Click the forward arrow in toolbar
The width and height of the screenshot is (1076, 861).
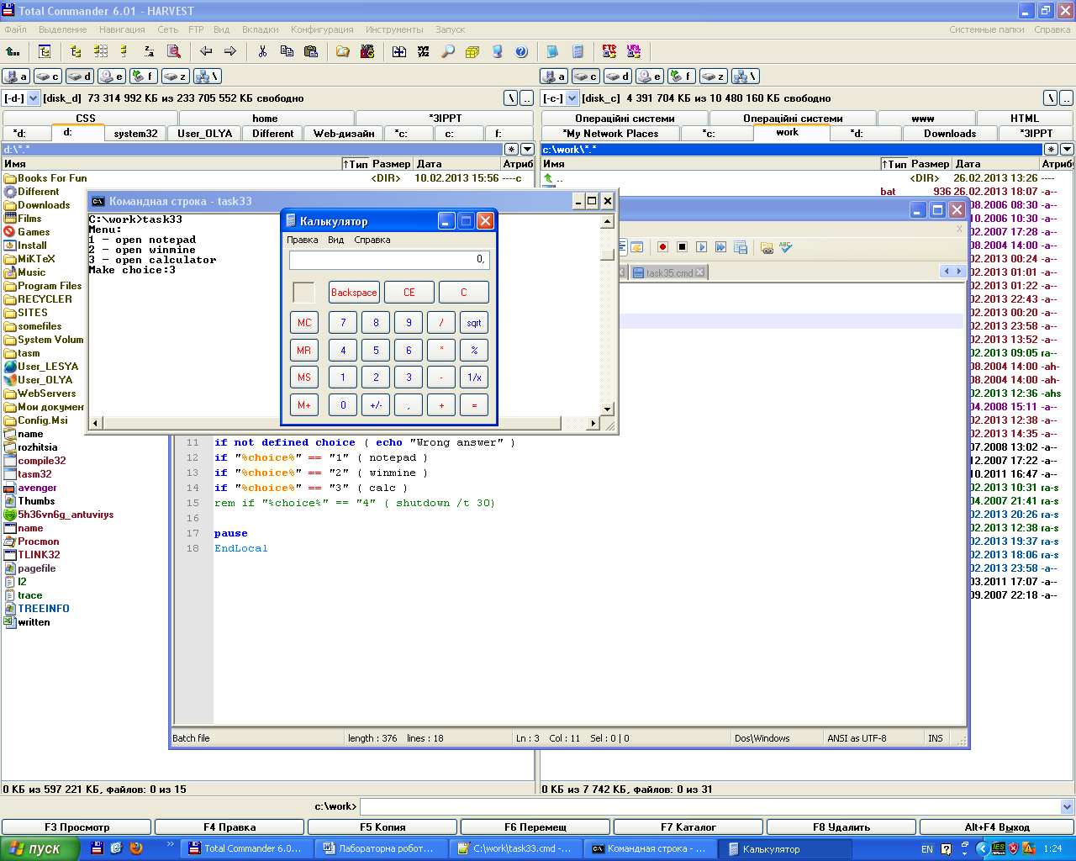(x=230, y=51)
